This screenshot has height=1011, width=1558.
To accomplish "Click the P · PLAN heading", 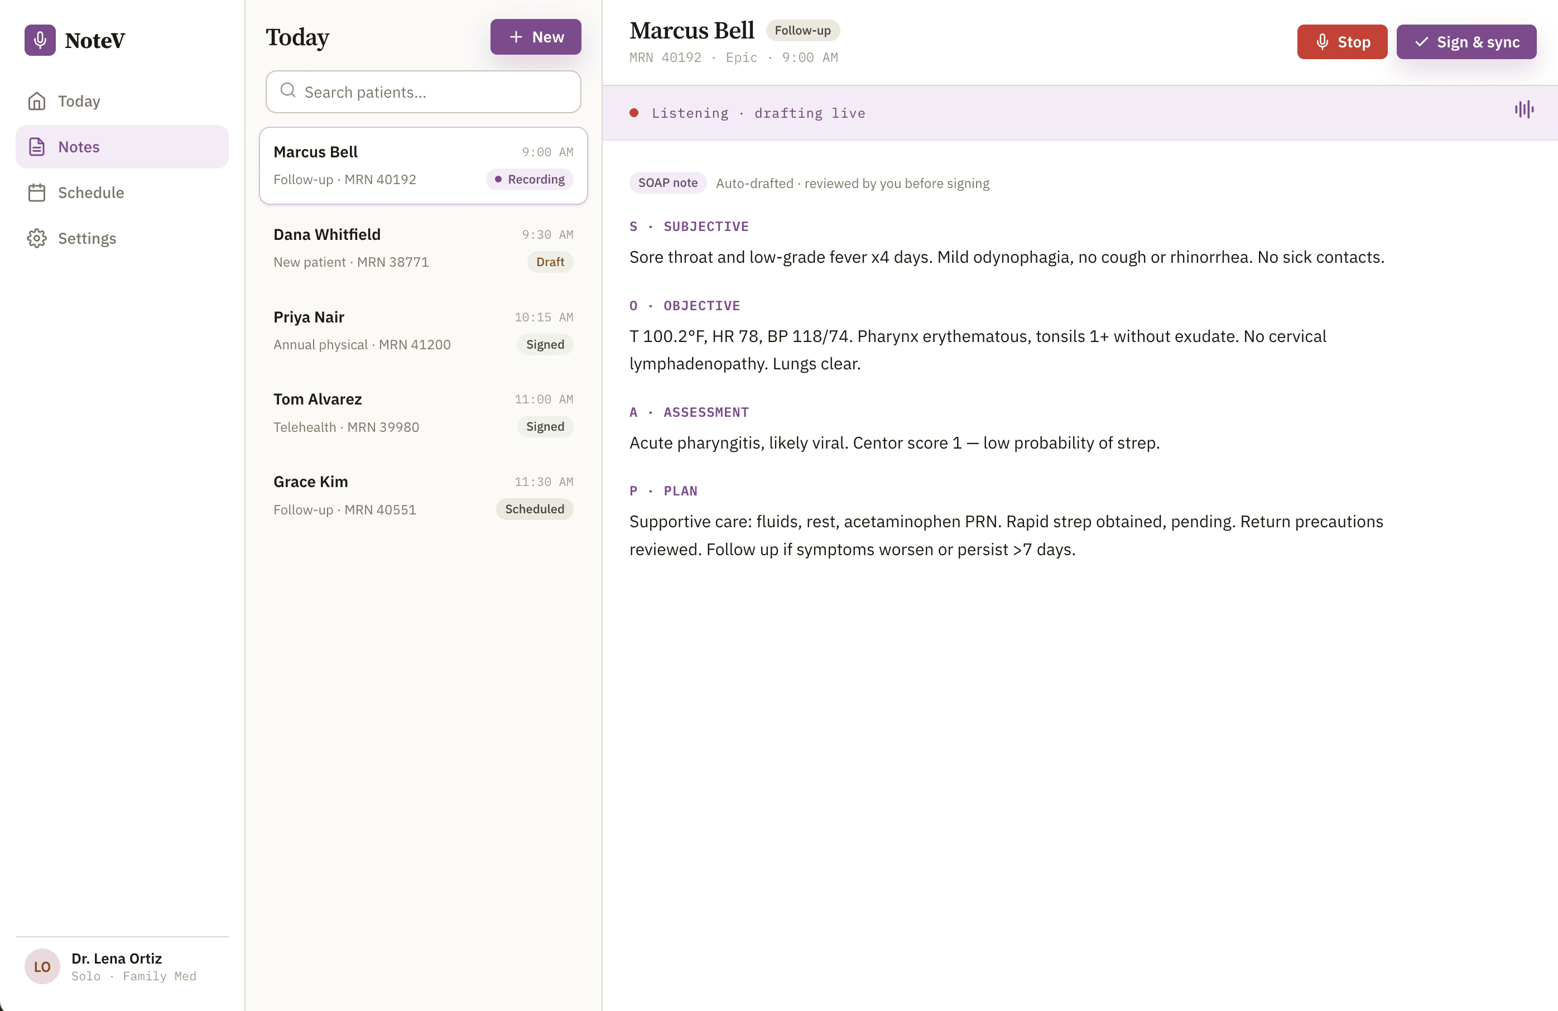I will (x=663, y=491).
